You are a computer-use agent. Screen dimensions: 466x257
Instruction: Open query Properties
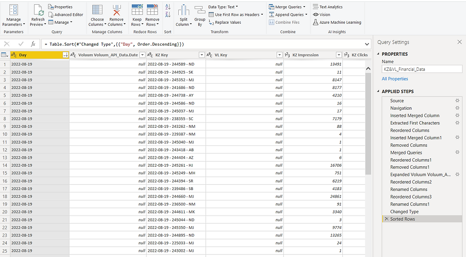click(60, 7)
